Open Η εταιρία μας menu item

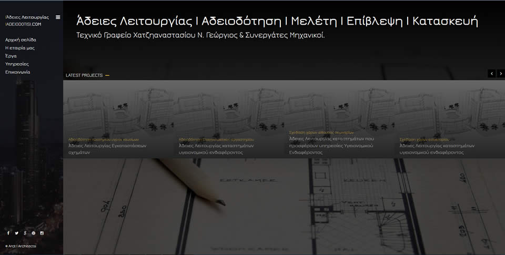click(20, 48)
